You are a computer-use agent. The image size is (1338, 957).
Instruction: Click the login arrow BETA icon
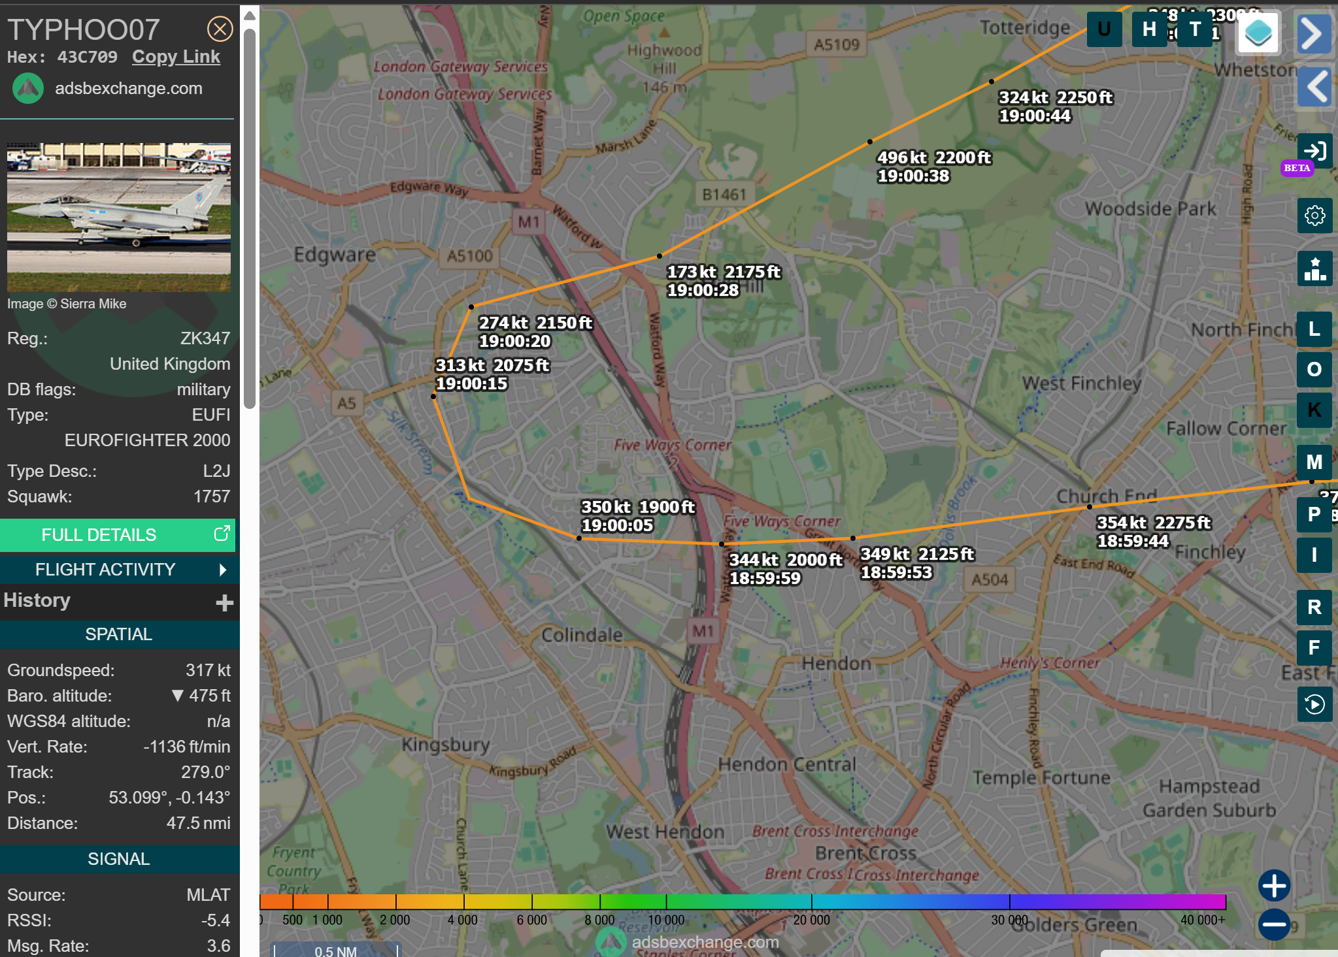1314,151
